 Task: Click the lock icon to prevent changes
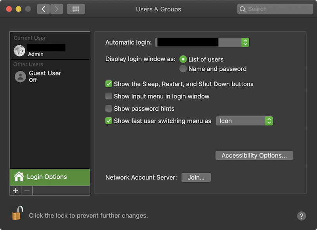[17, 213]
